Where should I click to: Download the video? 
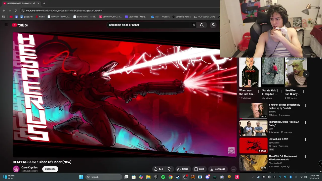coord(218,169)
